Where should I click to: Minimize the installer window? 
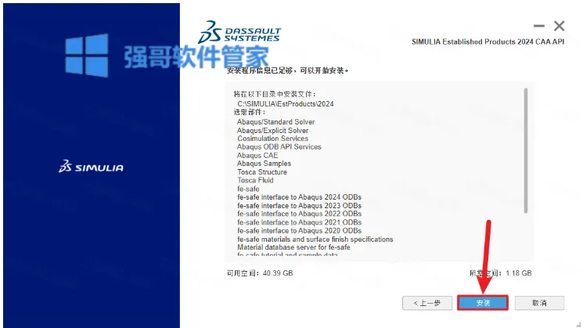tap(538, 26)
